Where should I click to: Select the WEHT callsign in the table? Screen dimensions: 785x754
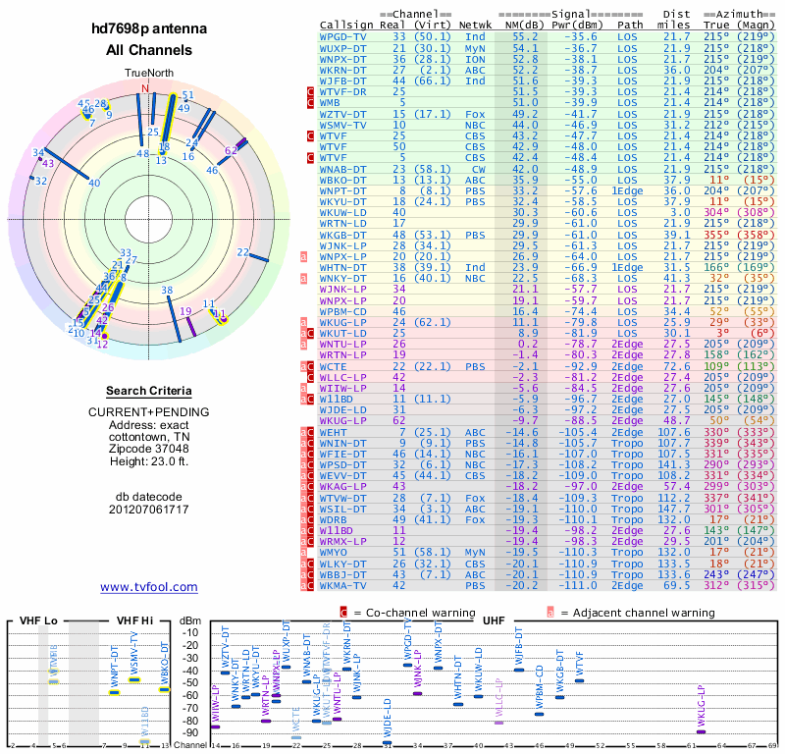[x=332, y=432]
